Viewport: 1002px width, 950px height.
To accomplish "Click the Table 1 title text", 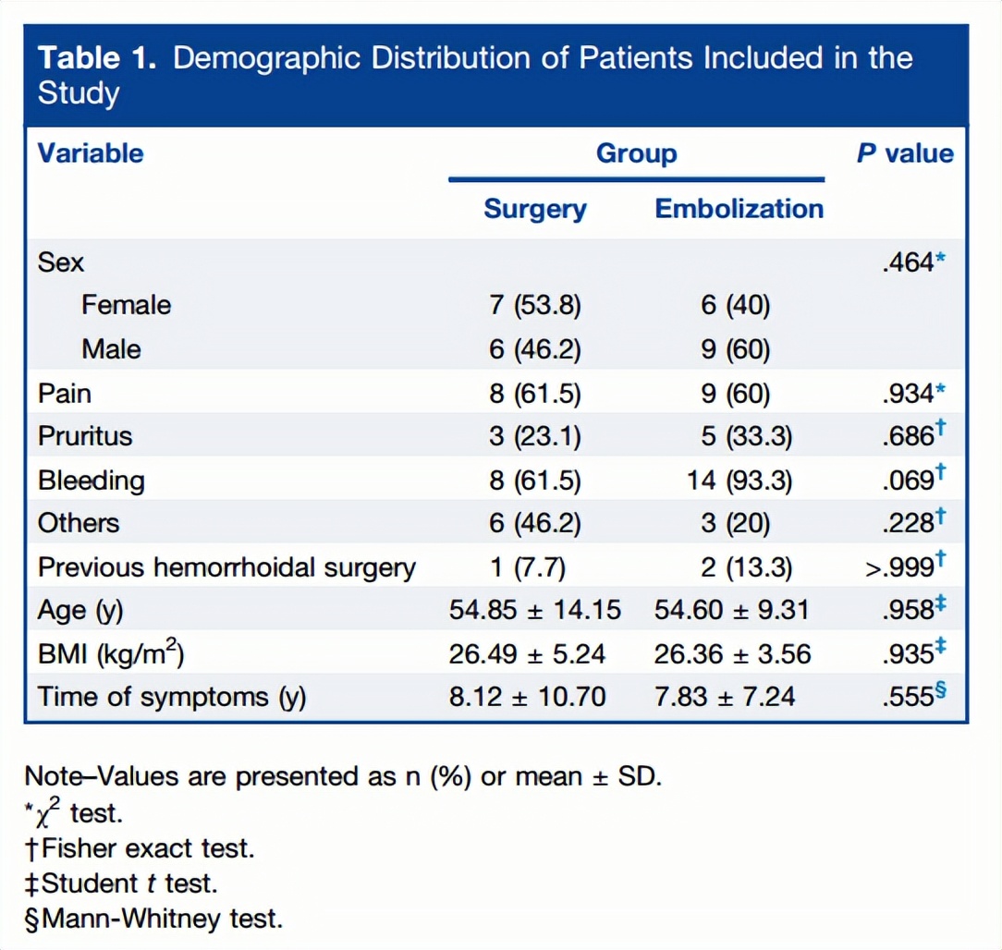I will [x=475, y=75].
